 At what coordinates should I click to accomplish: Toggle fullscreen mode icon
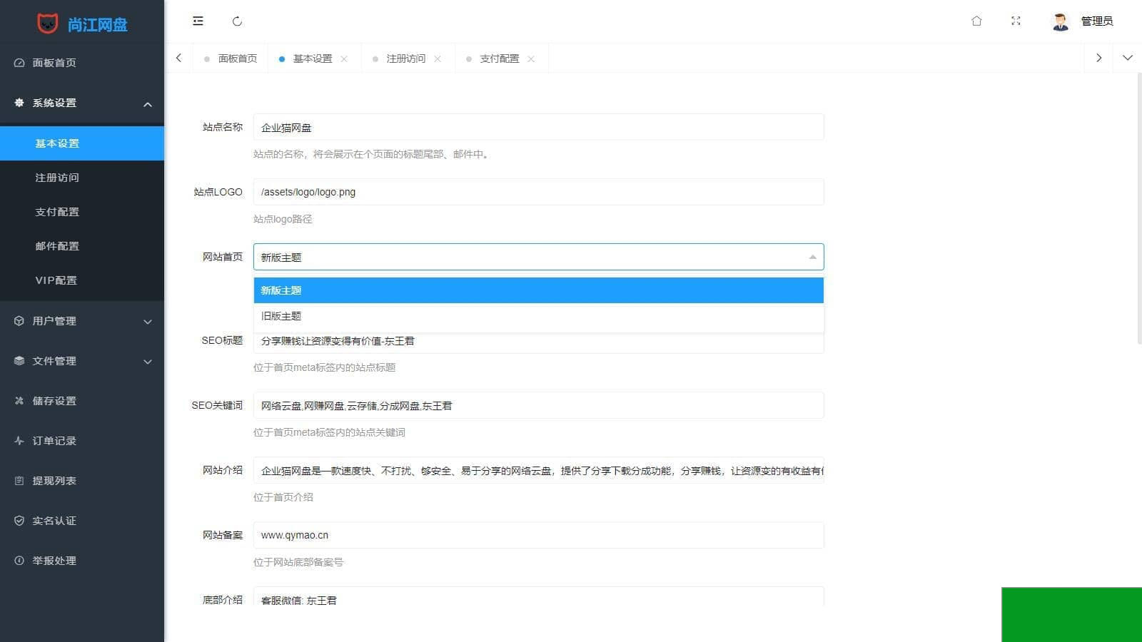pyautogui.click(x=1016, y=21)
